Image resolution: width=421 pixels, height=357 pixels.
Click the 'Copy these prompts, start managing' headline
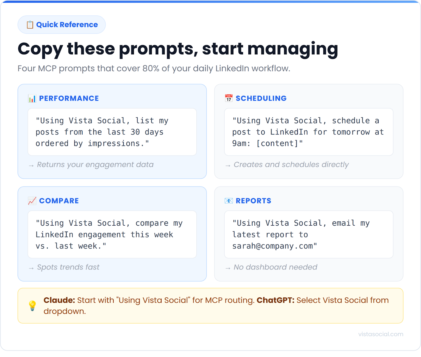[x=178, y=49]
